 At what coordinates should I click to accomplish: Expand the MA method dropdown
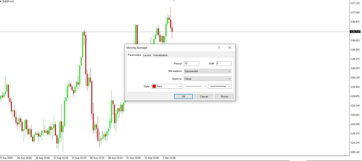[x=208, y=71]
